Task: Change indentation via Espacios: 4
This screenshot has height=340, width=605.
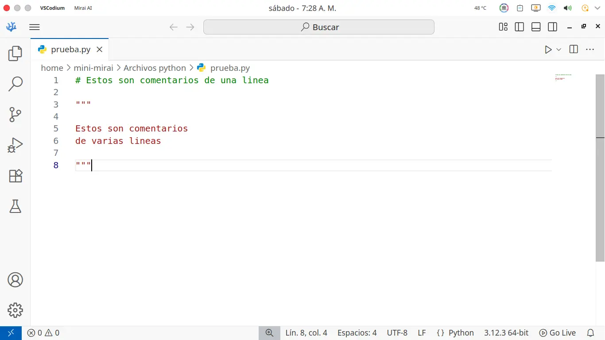Action: [x=357, y=333]
